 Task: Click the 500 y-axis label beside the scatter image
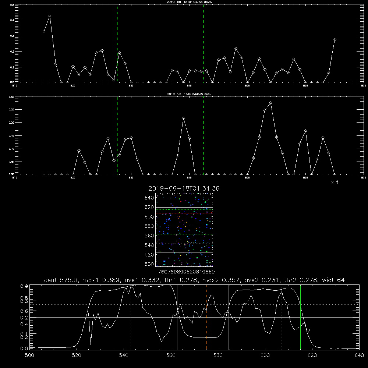(149, 264)
